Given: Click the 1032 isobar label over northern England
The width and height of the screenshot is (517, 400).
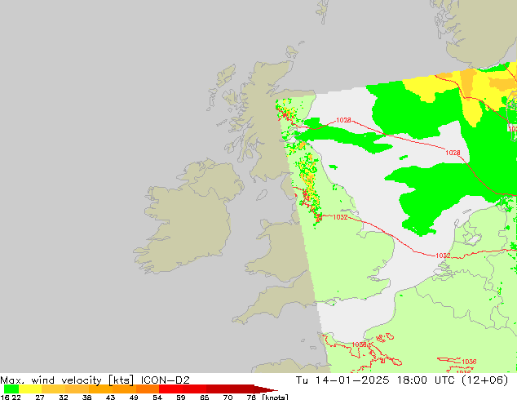Looking at the screenshot, I should 340,217.
